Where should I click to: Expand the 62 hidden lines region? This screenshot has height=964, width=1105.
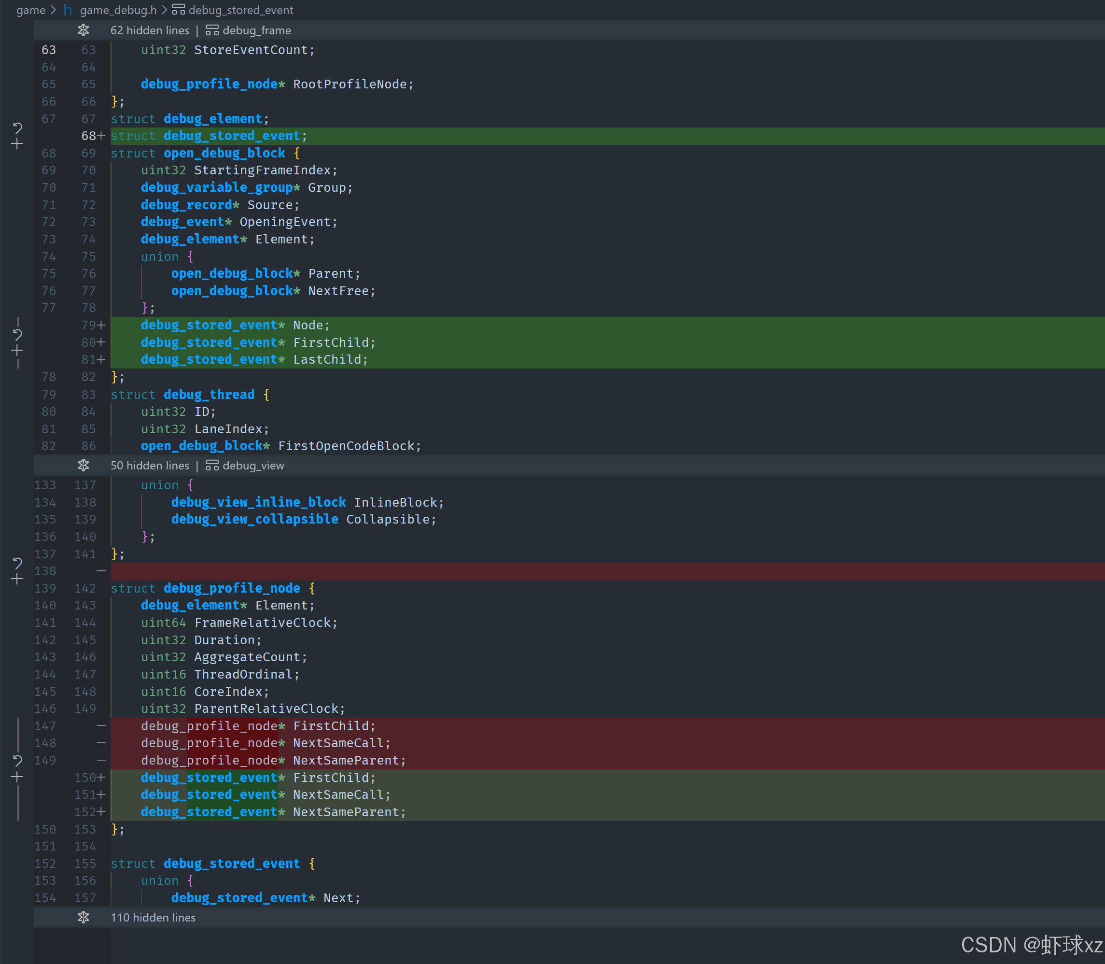pyautogui.click(x=84, y=30)
